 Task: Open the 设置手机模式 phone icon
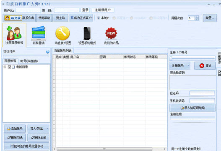pyautogui.click(x=87, y=33)
